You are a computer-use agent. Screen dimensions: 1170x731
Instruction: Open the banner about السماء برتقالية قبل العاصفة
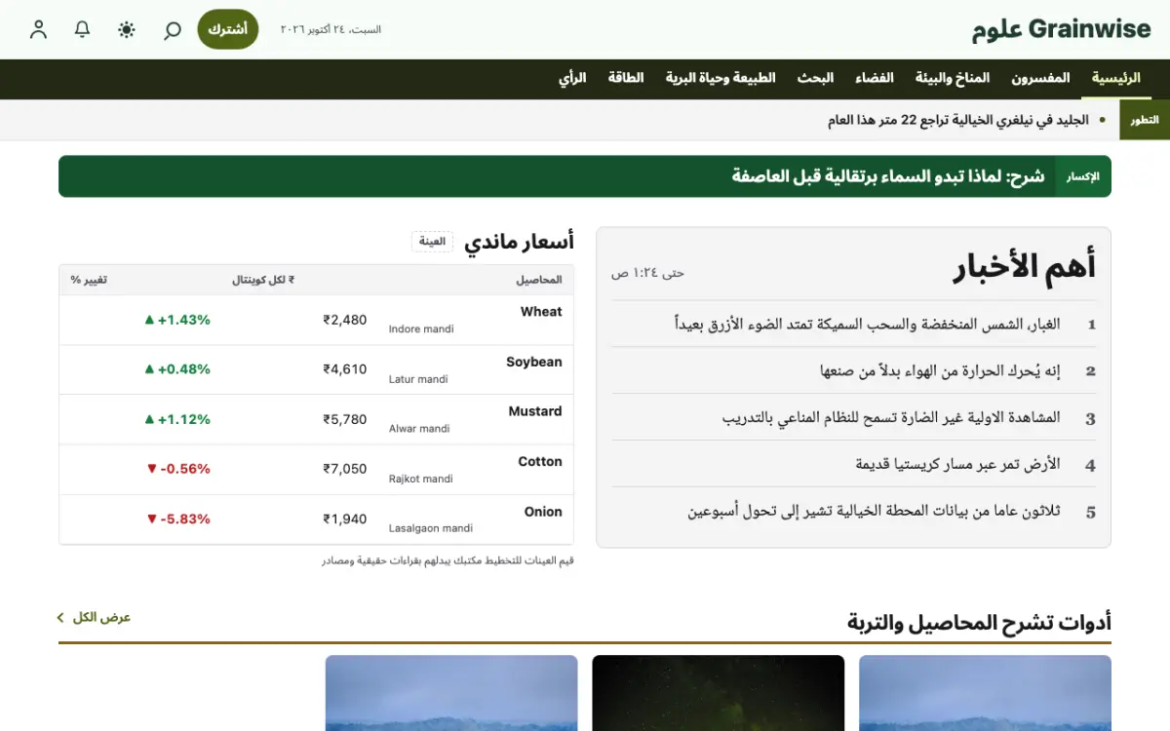tap(888, 176)
